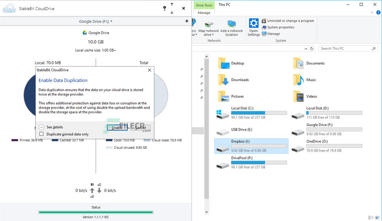The height and width of the screenshot is (221, 382).
Task: Check Duplicate pinned data only
Action: [42, 134]
